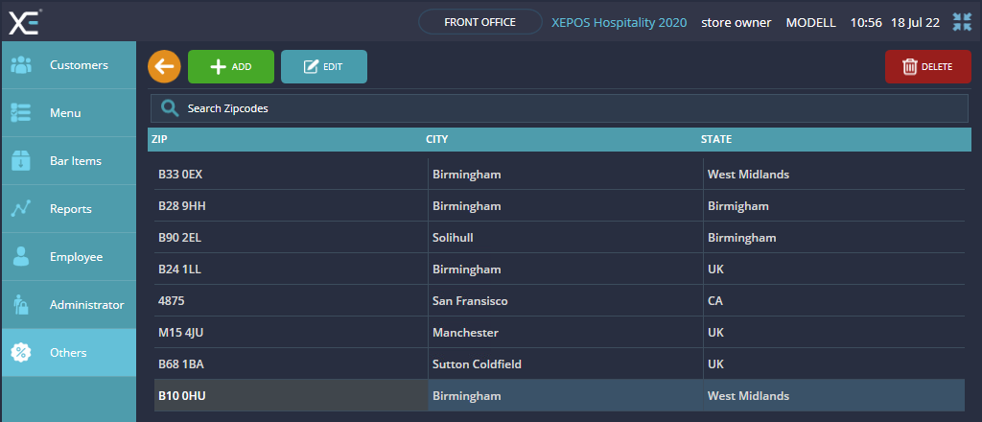This screenshot has height=422, width=982.
Task: Click the orange back arrow button
Action: 164,67
